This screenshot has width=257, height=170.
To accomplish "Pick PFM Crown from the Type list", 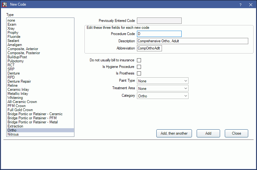I will pos(17,106).
